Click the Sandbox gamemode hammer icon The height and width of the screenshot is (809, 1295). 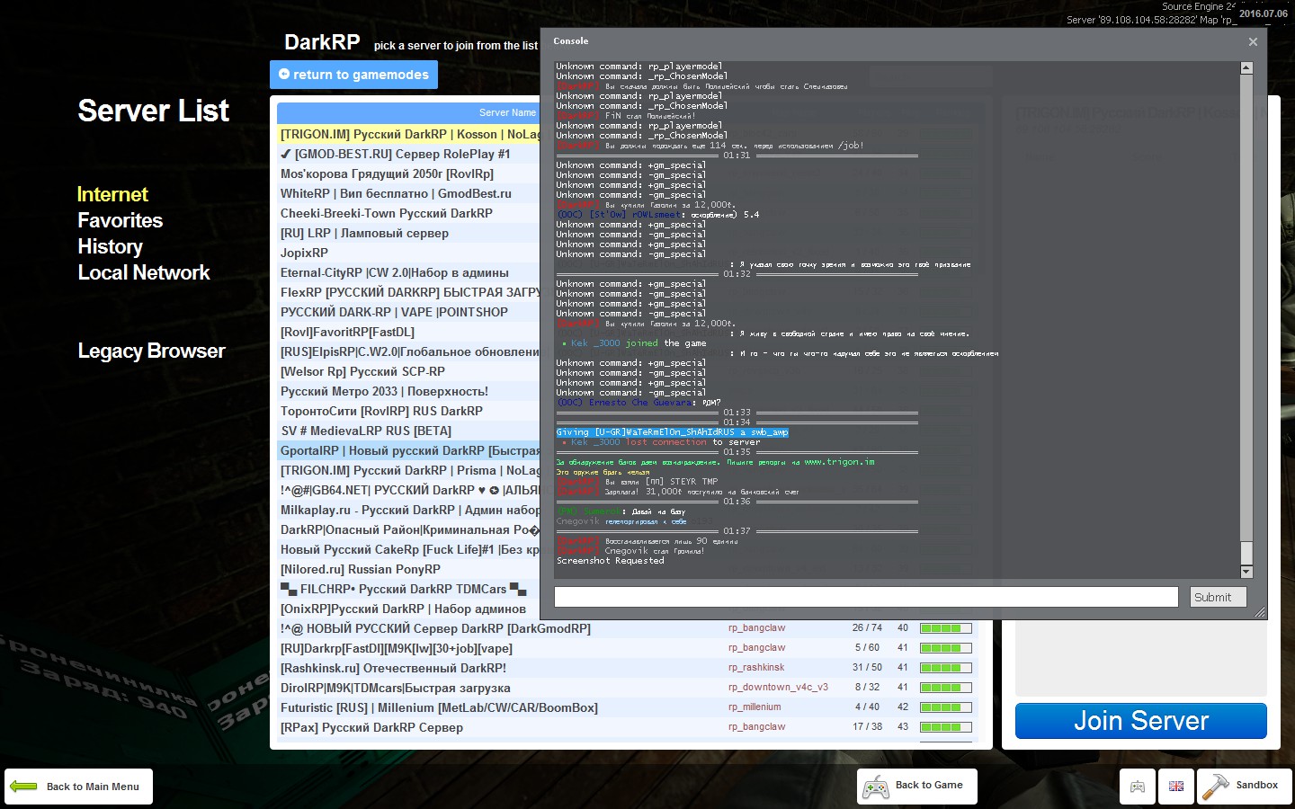point(1215,787)
